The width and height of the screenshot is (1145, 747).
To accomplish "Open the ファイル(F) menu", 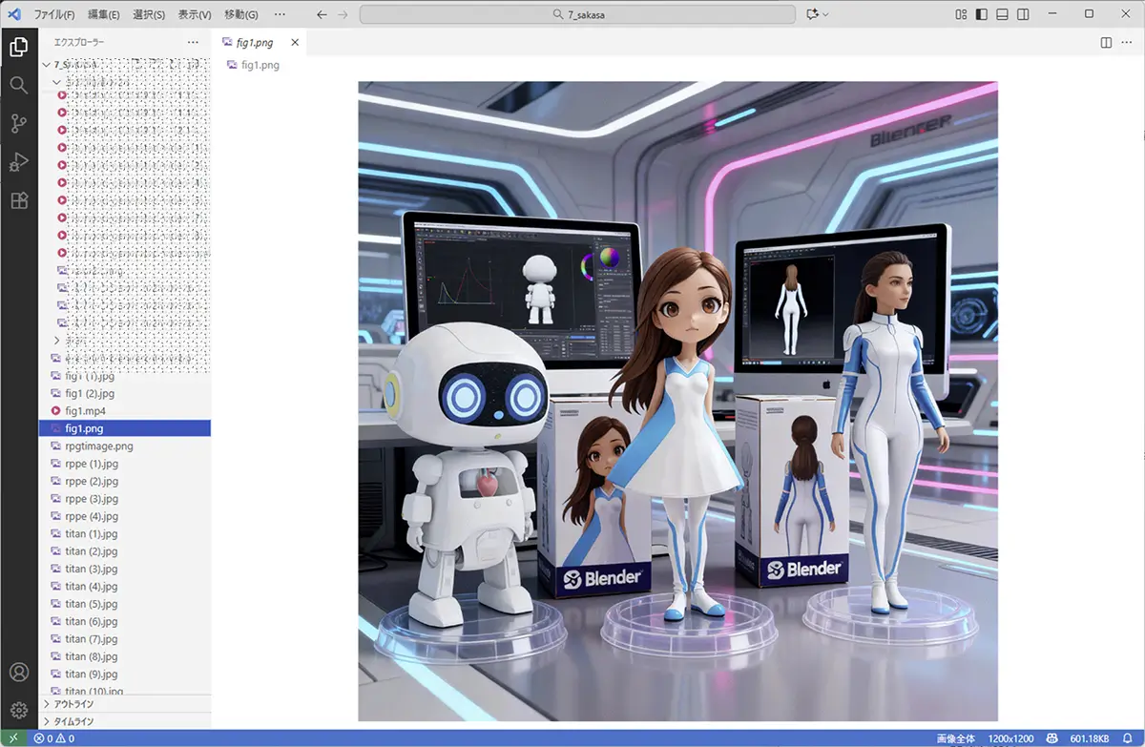I will (x=54, y=14).
